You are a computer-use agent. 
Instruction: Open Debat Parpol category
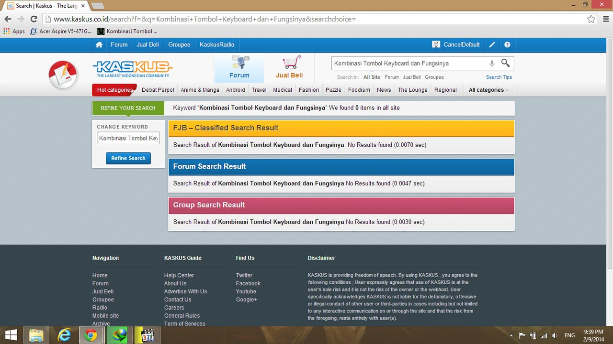click(158, 90)
